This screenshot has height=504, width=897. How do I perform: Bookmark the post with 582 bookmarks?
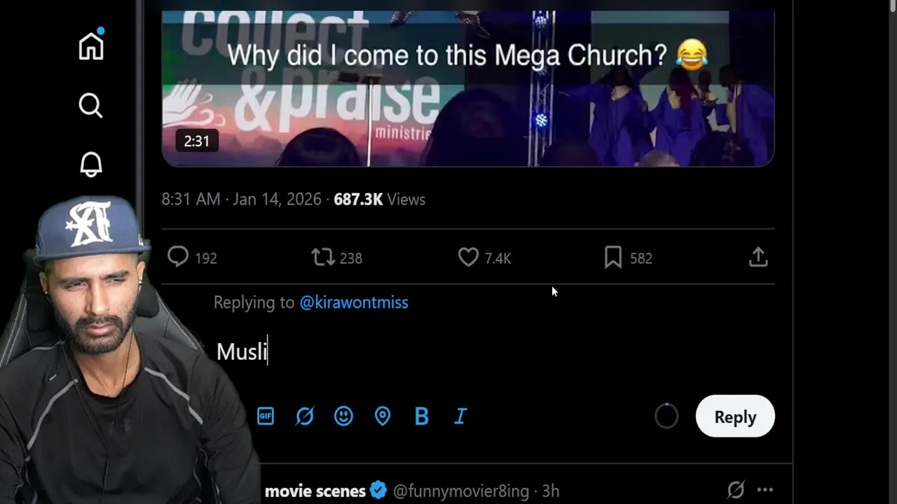[613, 258]
